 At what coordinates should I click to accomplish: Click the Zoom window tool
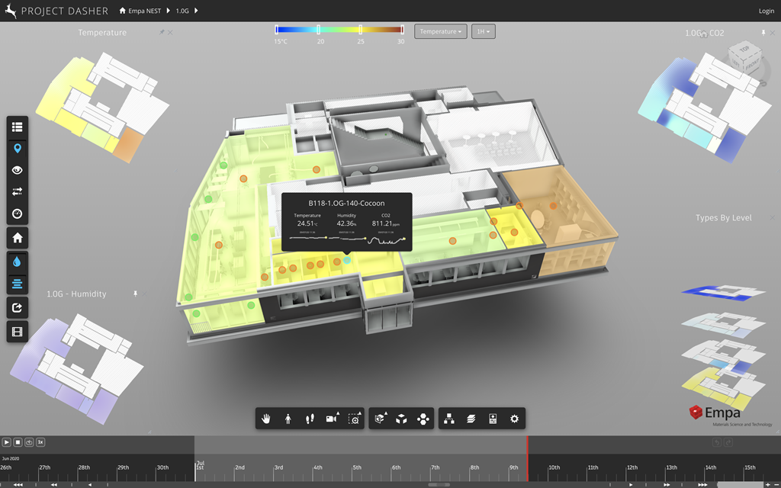pyautogui.click(x=354, y=419)
